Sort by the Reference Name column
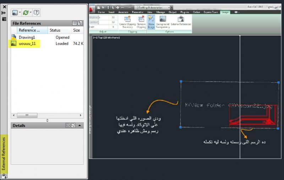Screen dimensions: 284x180 tap(32, 30)
